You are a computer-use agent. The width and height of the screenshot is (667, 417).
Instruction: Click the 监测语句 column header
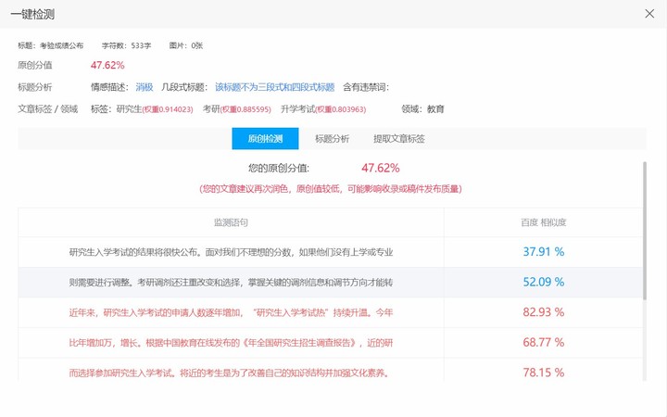231,222
